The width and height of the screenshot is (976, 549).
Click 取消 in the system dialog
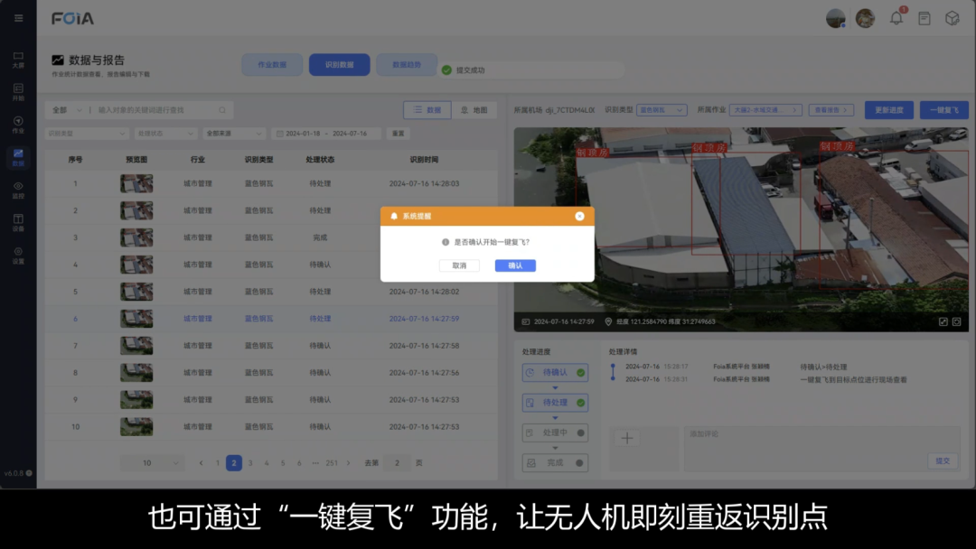pos(459,265)
